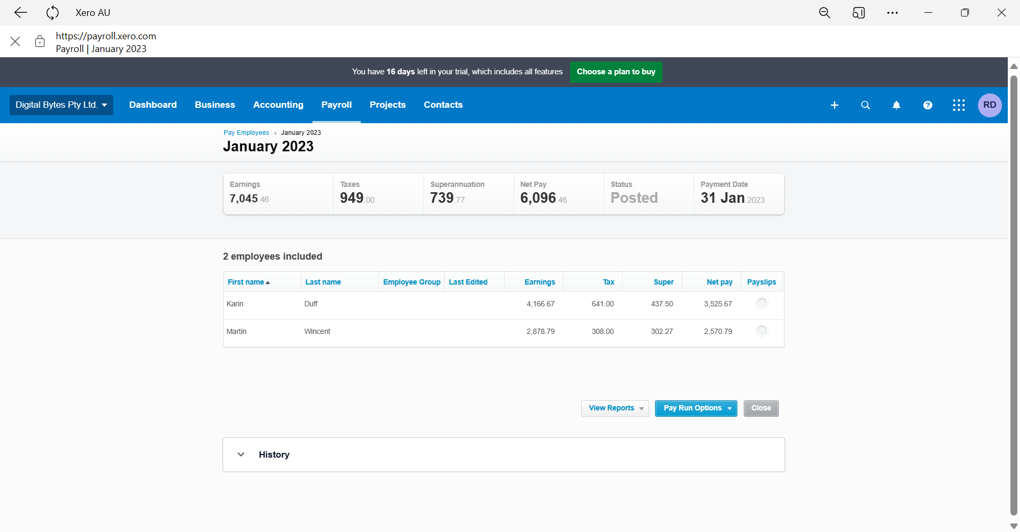This screenshot has width=1020, height=532.
Task: Click the net pay value 3,525.67
Action: (x=718, y=304)
